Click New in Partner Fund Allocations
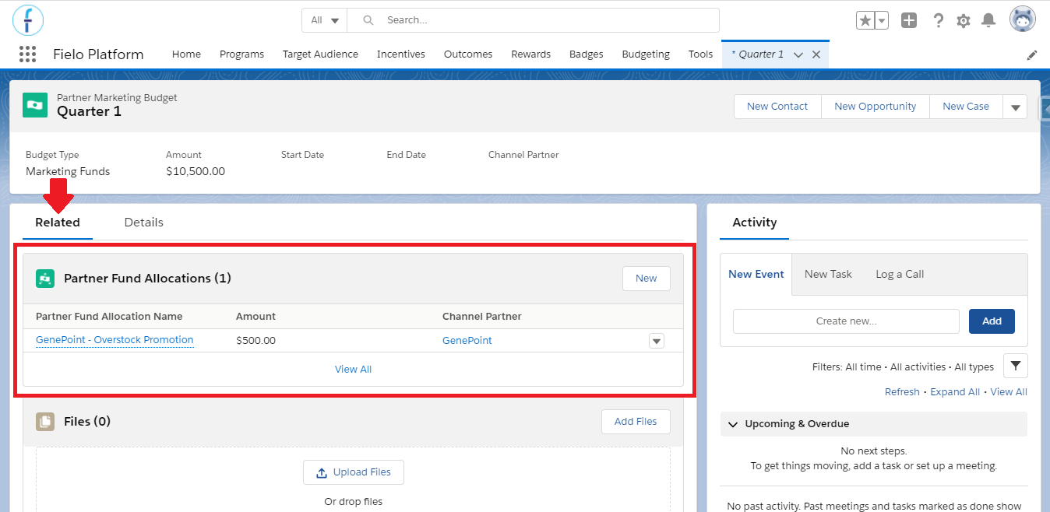Screen dimensions: 1050x512 click(x=646, y=278)
